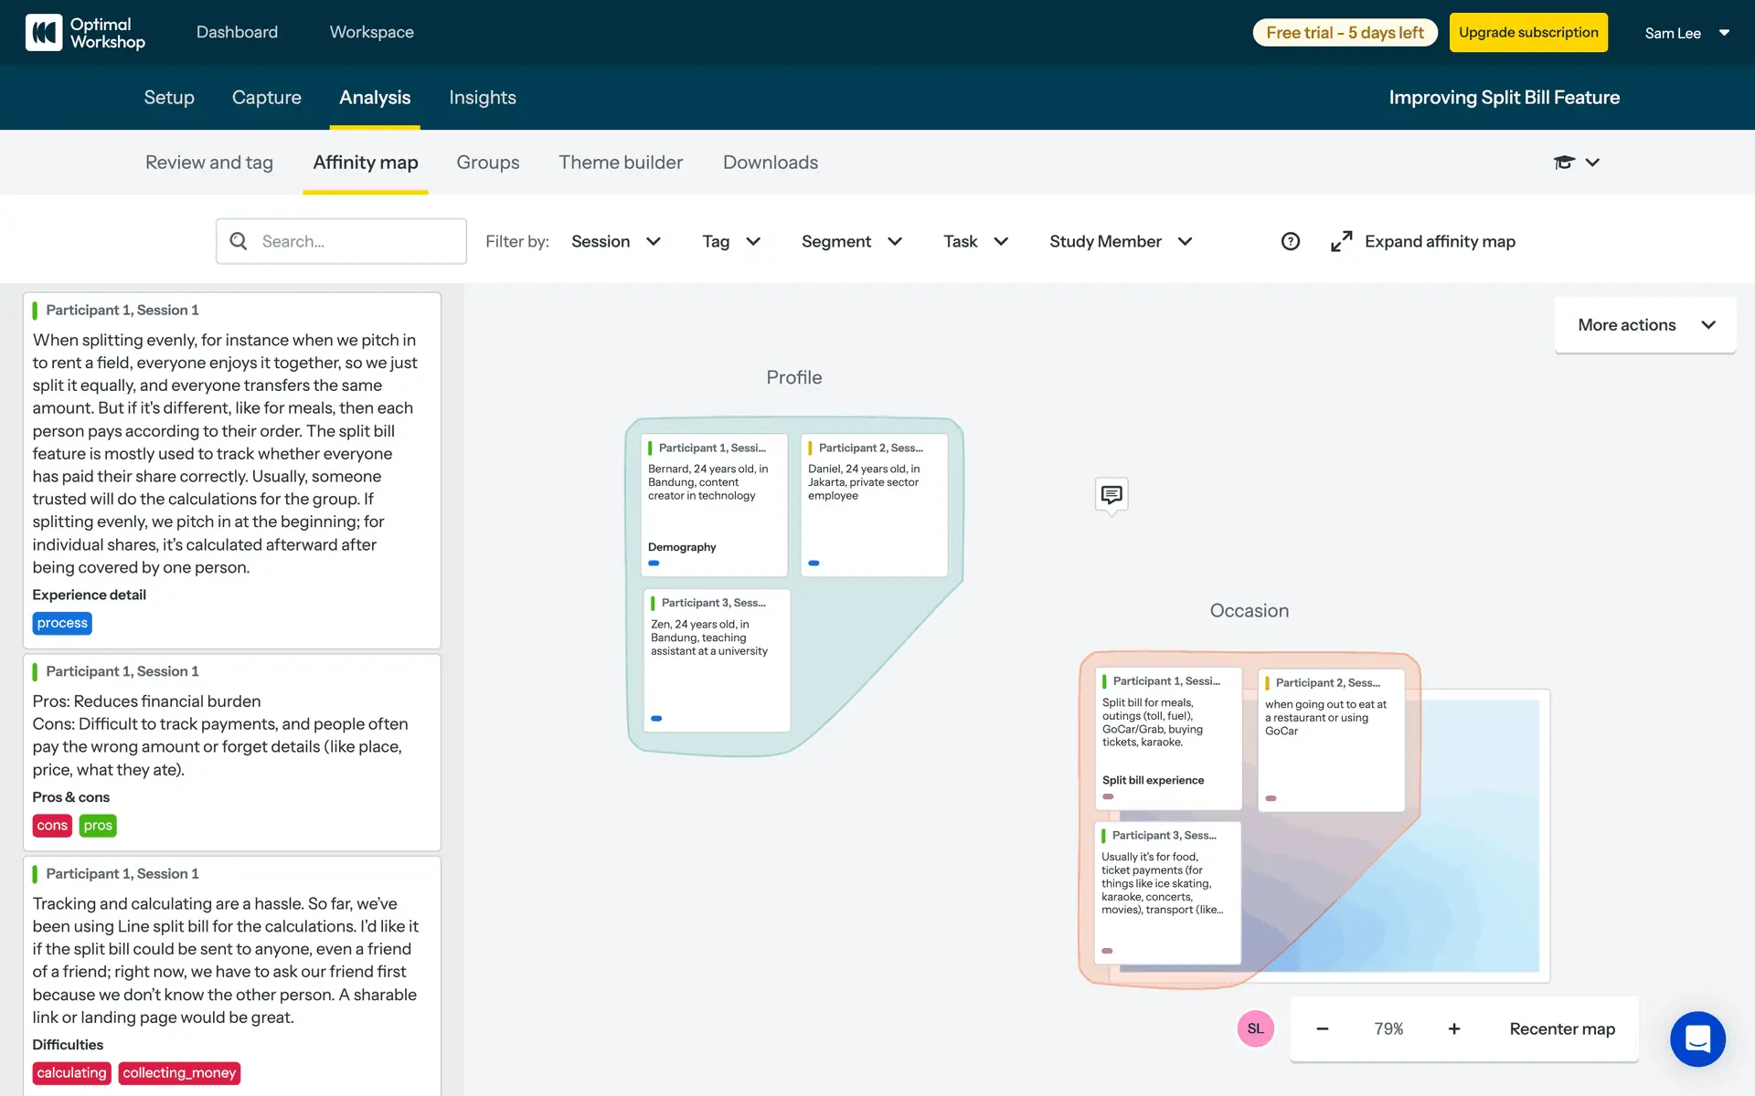Switch to the Theme builder tab
Screen dimensions: 1755x1096
tap(621, 163)
